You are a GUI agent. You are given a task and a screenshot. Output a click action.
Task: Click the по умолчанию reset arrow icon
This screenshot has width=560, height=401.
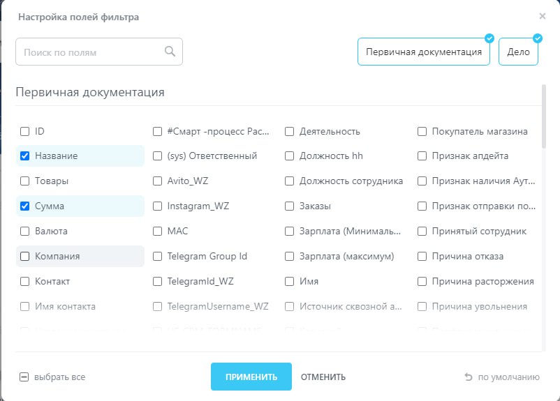click(x=469, y=377)
